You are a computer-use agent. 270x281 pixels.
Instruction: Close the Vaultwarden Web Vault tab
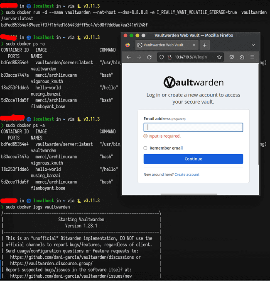pyautogui.click(x=194, y=45)
